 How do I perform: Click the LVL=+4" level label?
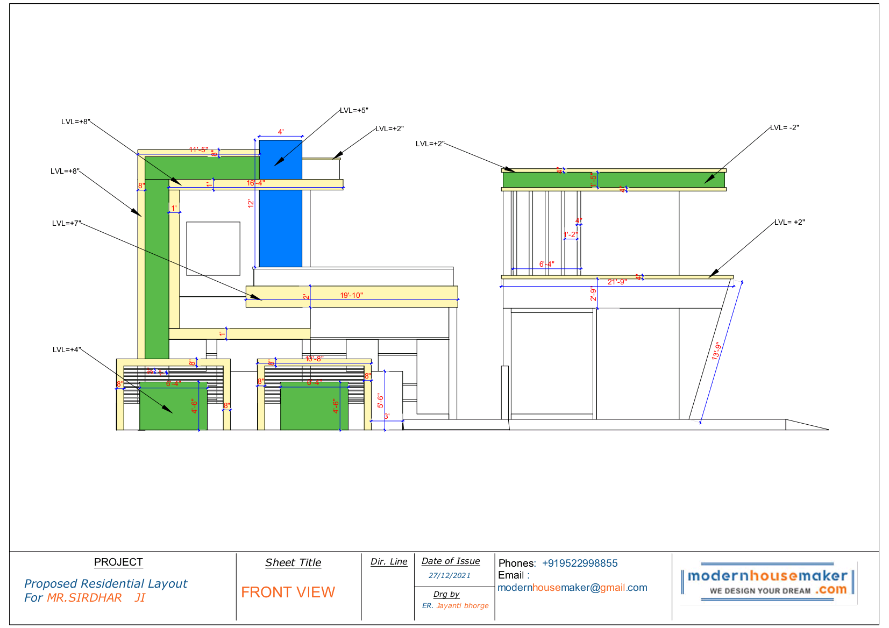[67, 349]
